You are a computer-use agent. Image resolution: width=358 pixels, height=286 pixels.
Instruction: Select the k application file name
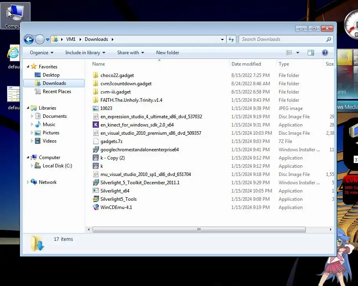[x=102, y=166]
